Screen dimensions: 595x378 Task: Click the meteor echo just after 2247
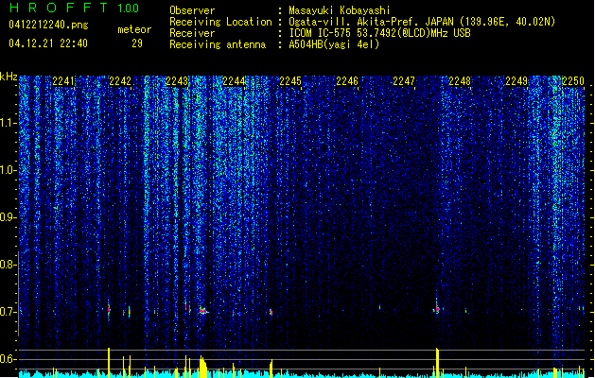[437, 307]
